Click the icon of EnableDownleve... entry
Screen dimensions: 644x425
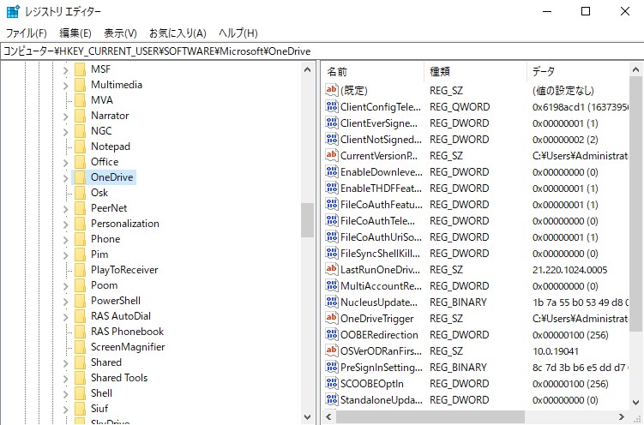332,171
